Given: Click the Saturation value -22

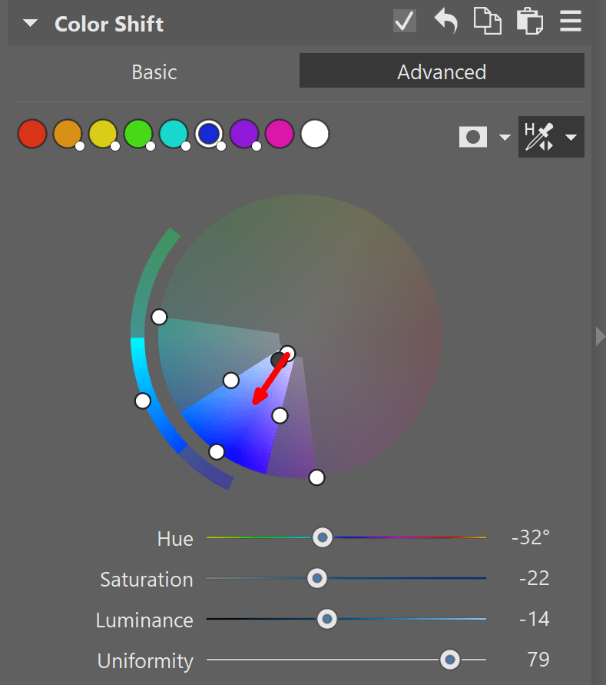Looking at the screenshot, I should 534,578.
